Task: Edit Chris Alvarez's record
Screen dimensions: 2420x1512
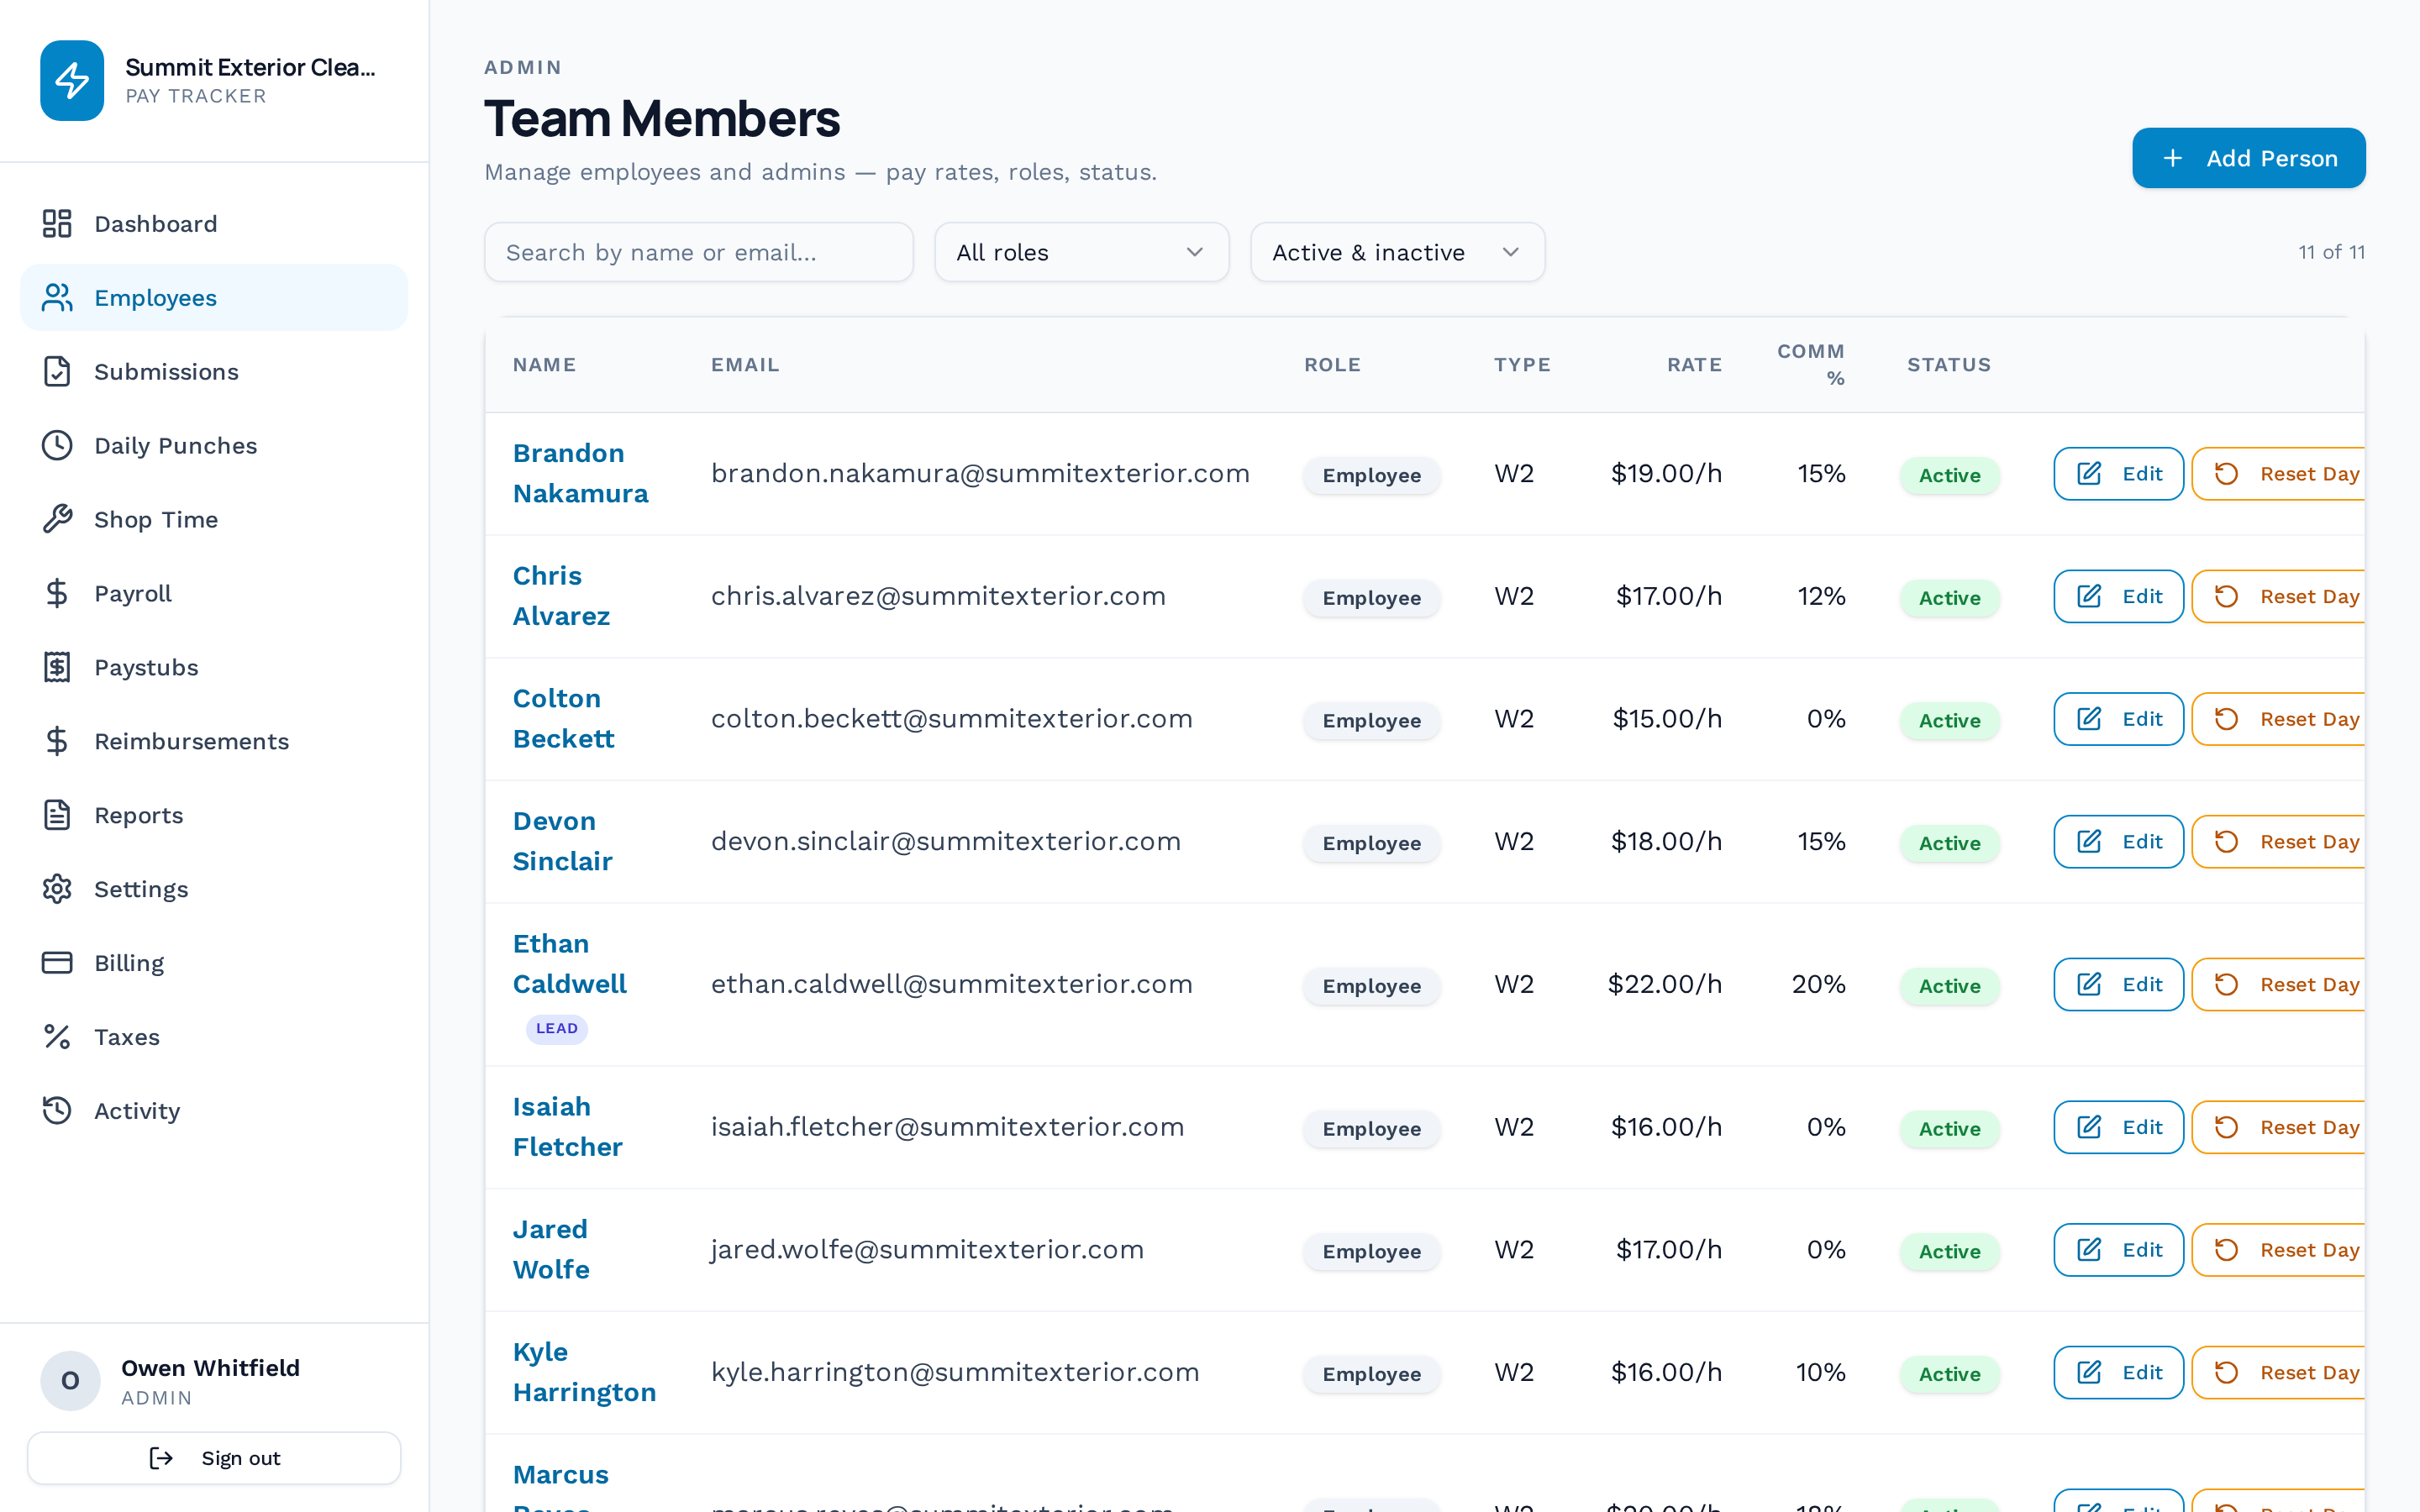Action: (x=2118, y=597)
